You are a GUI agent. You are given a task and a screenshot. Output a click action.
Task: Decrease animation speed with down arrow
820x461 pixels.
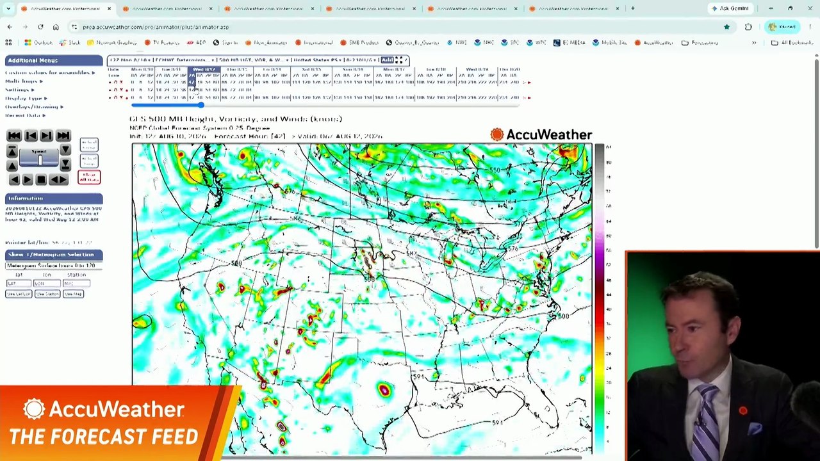click(x=65, y=150)
